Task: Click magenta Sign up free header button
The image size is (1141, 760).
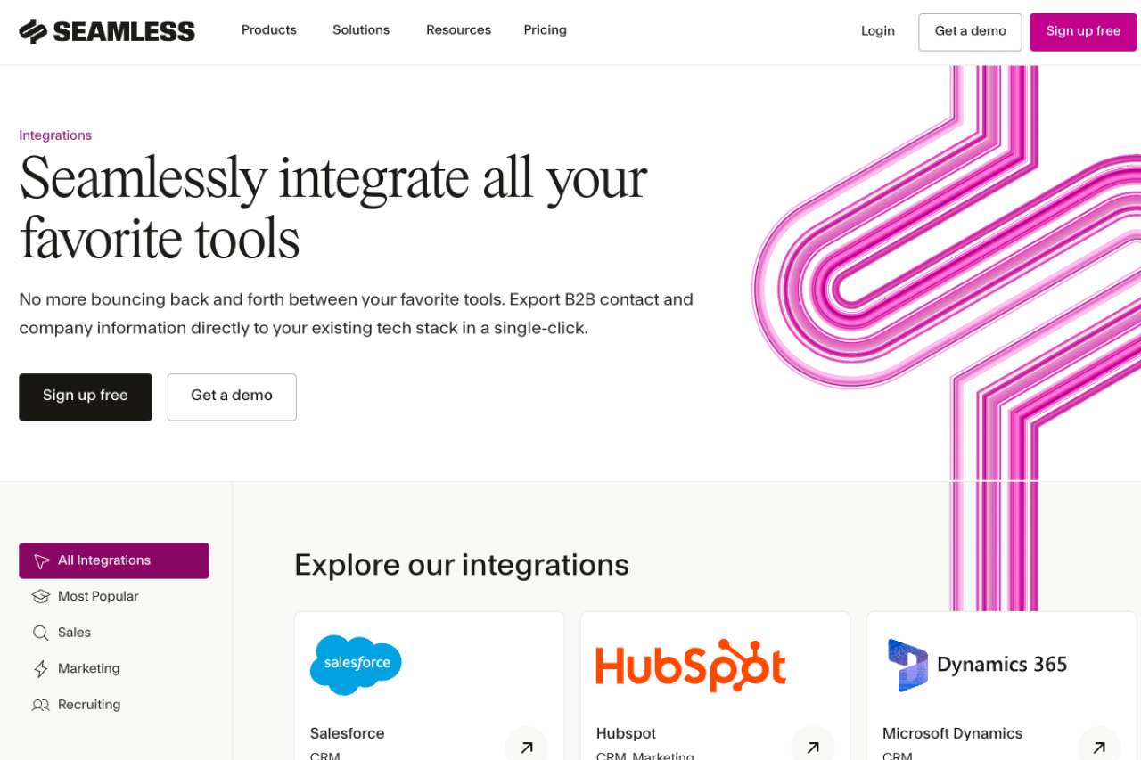Action: (x=1083, y=32)
